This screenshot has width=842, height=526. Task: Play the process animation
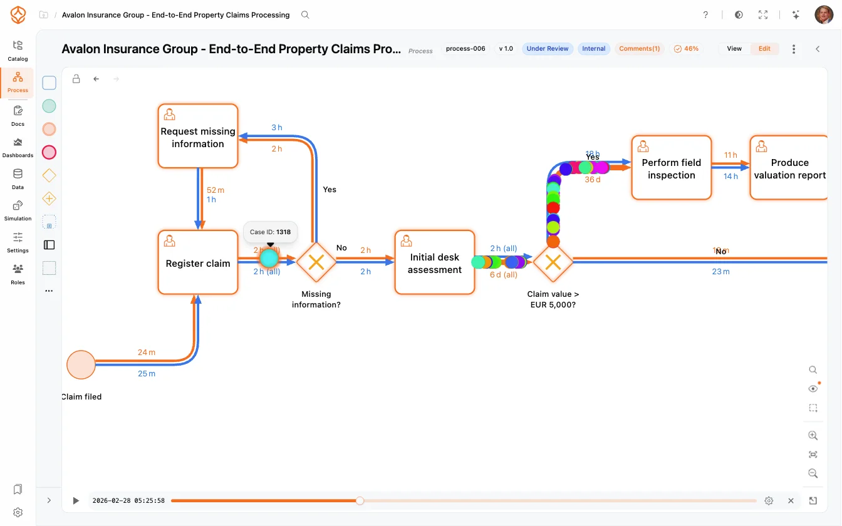point(76,501)
